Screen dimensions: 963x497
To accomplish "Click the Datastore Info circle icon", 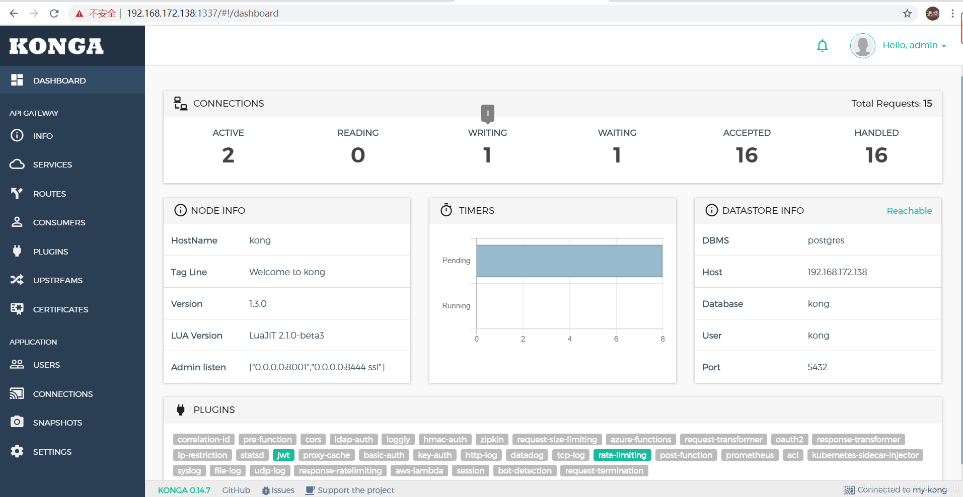I will point(711,210).
